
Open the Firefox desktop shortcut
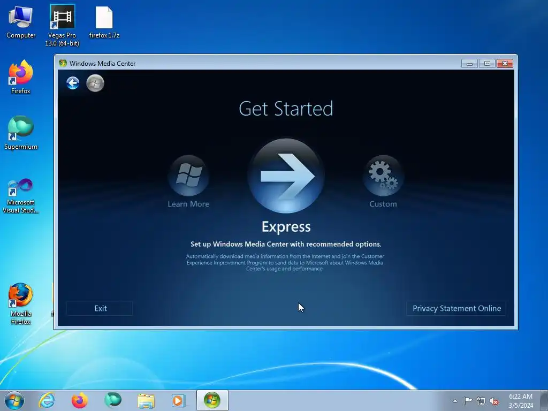pos(21,77)
